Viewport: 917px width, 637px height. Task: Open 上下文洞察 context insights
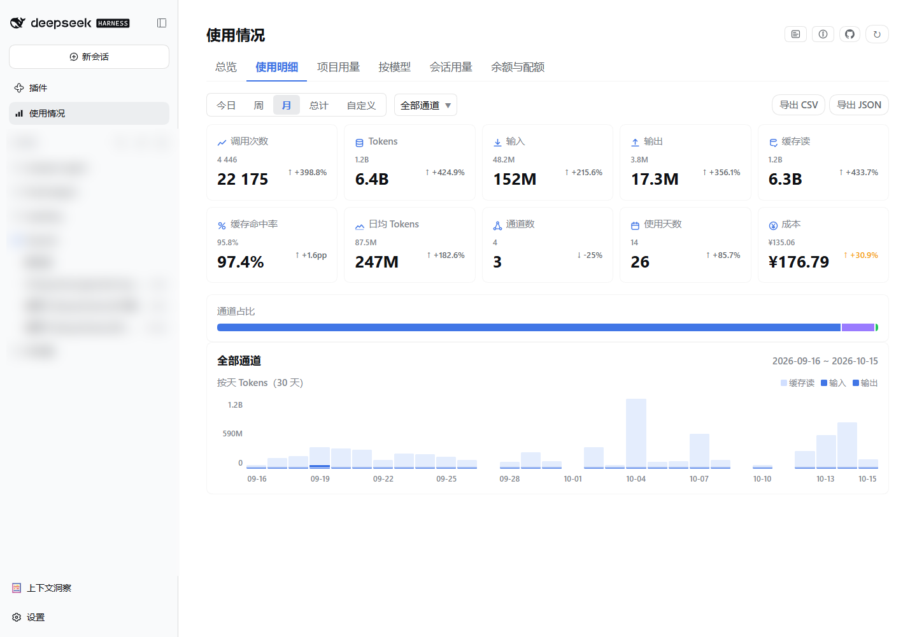tap(42, 588)
